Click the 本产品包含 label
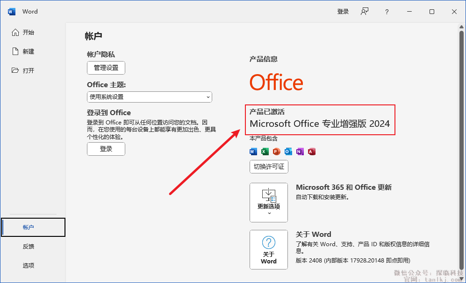 (x=263, y=138)
